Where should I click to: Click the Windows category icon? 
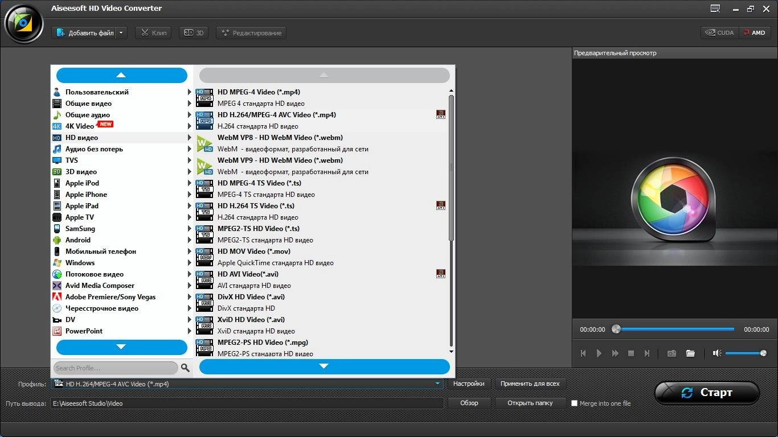tap(57, 263)
